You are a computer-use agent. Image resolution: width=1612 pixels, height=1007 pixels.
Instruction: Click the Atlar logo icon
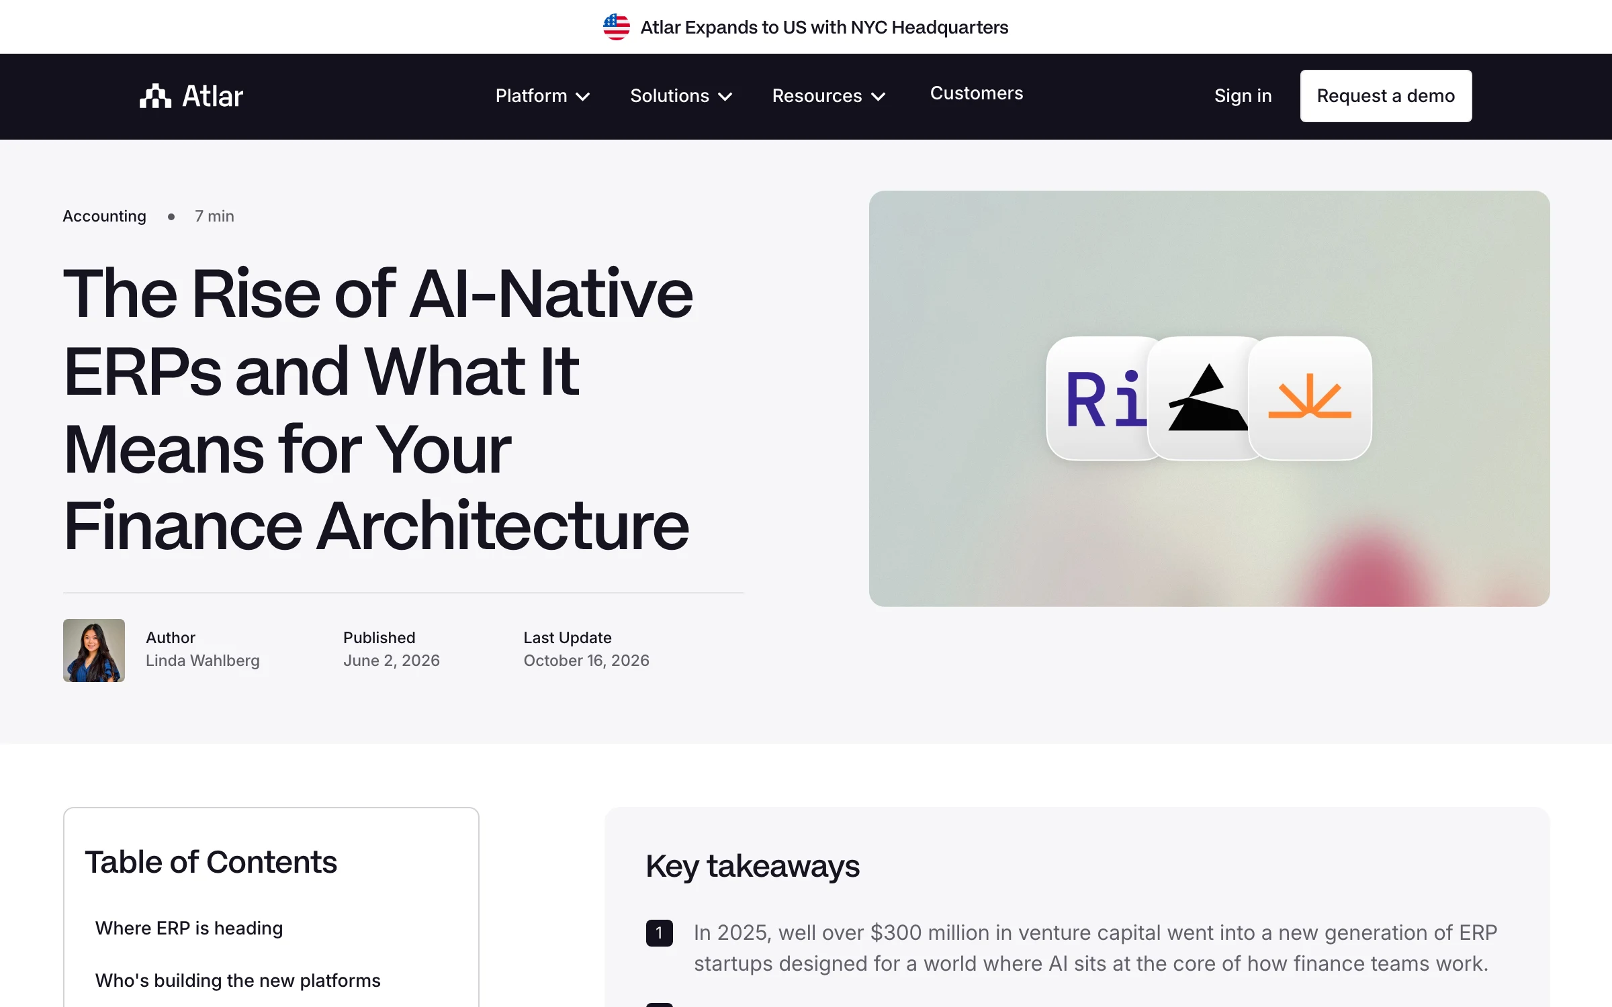155,96
